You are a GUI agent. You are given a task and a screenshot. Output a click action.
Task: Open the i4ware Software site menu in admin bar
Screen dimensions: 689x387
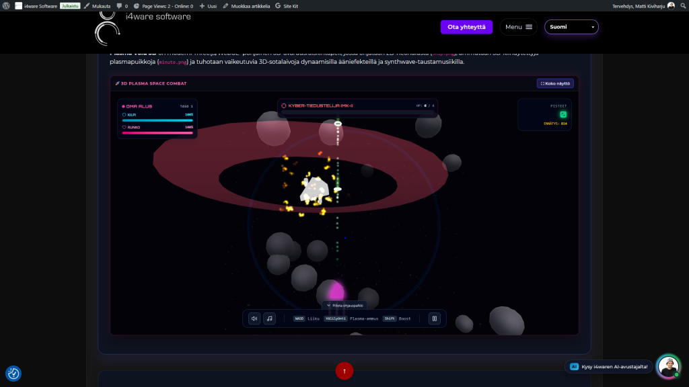[x=36, y=6]
